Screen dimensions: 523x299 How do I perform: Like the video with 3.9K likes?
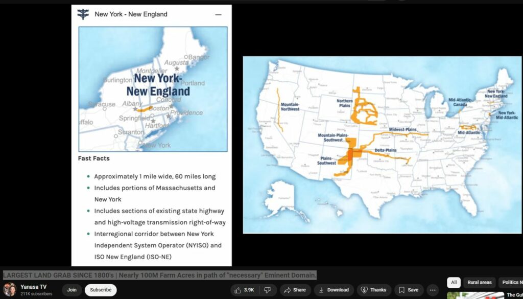pos(245,290)
